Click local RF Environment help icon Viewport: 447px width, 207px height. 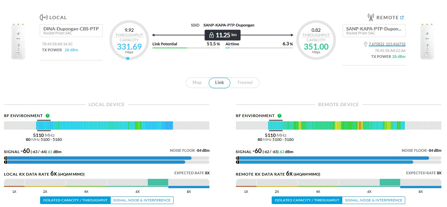pos(48,116)
